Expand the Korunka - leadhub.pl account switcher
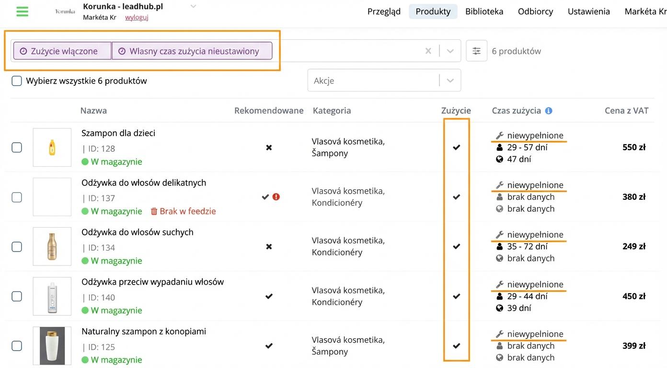This screenshot has height=368, width=667. (193, 7)
